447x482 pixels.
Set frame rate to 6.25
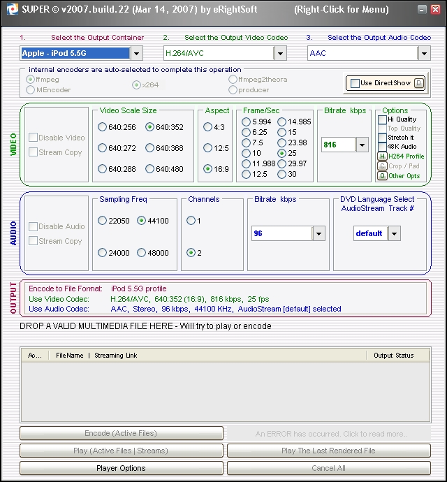click(x=246, y=132)
